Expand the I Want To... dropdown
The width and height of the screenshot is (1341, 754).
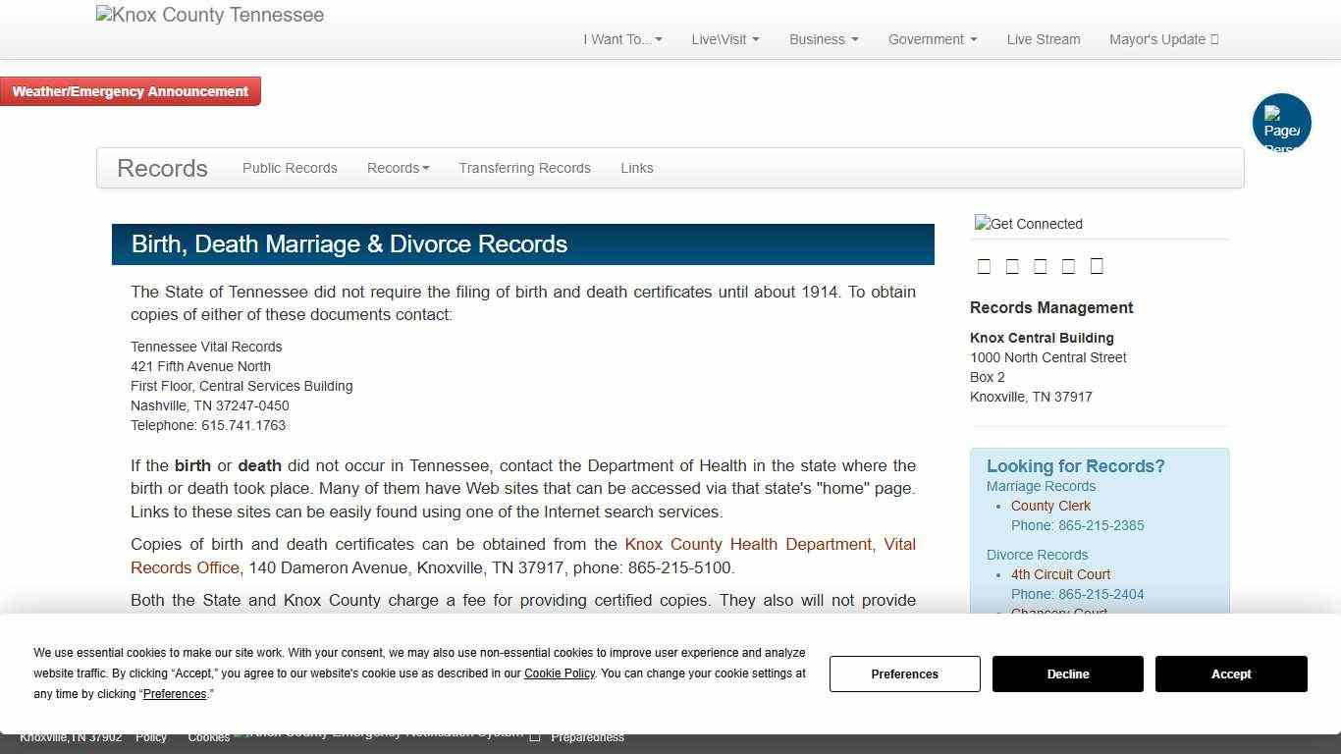tap(622, 39)
